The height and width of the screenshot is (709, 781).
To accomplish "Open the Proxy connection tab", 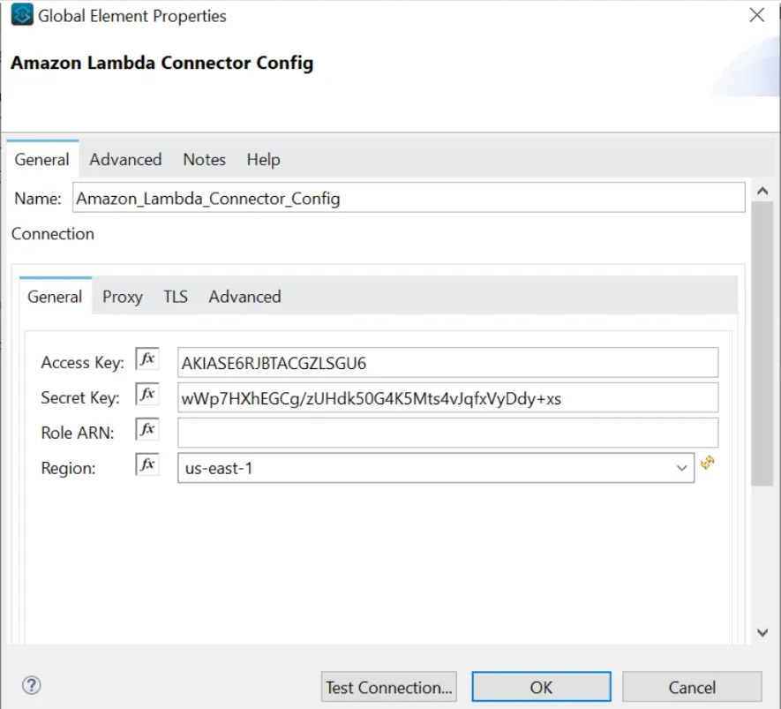I will click(x=123, y=297).
